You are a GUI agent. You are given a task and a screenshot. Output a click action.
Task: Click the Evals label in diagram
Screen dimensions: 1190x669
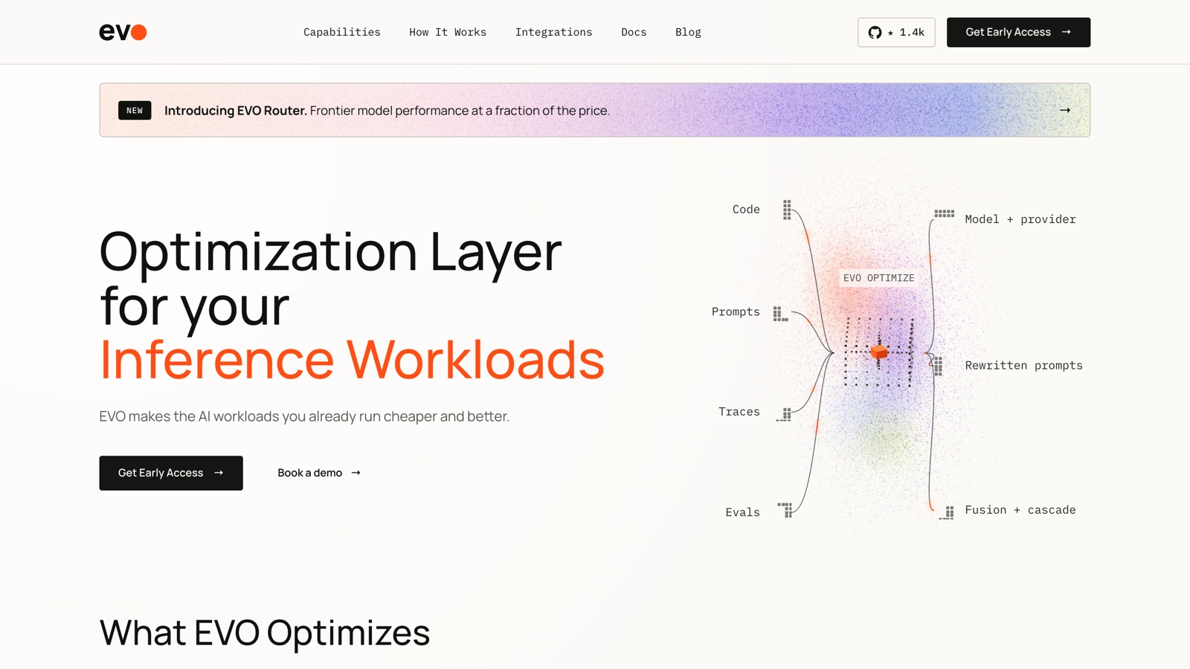(x=742, y=512)
